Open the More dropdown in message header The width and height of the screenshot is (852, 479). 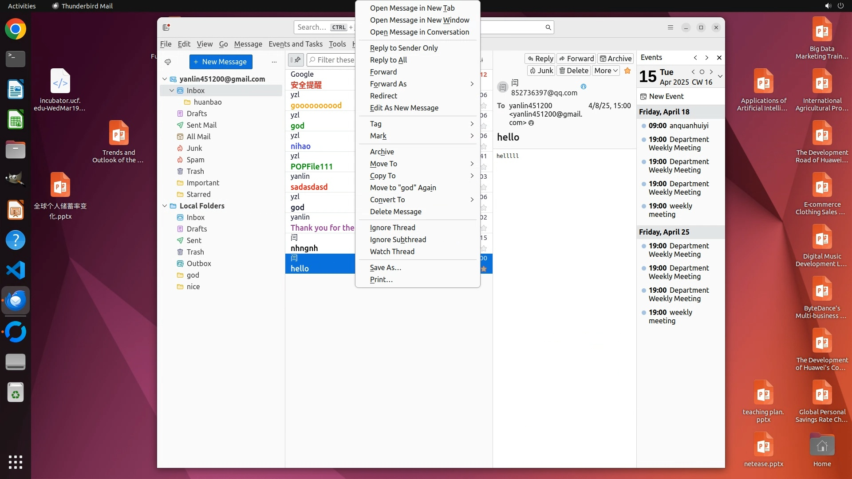[x=606, y=71]
